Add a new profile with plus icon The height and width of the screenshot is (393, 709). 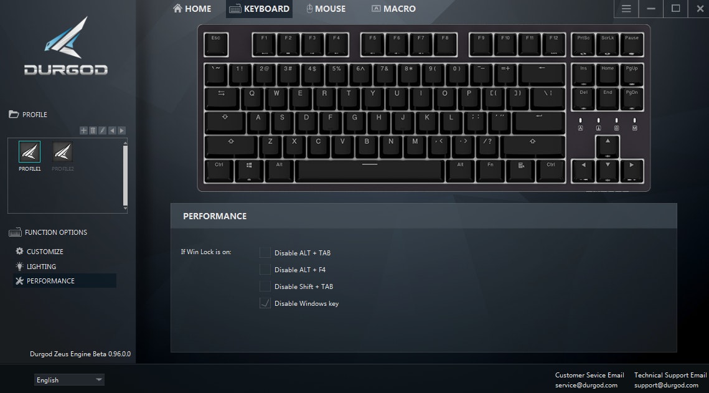83,130
